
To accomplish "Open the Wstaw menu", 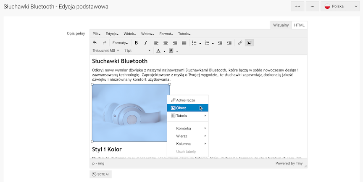I will [147, 34].
